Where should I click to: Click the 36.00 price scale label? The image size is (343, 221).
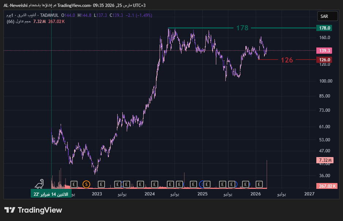coord(325,176)
